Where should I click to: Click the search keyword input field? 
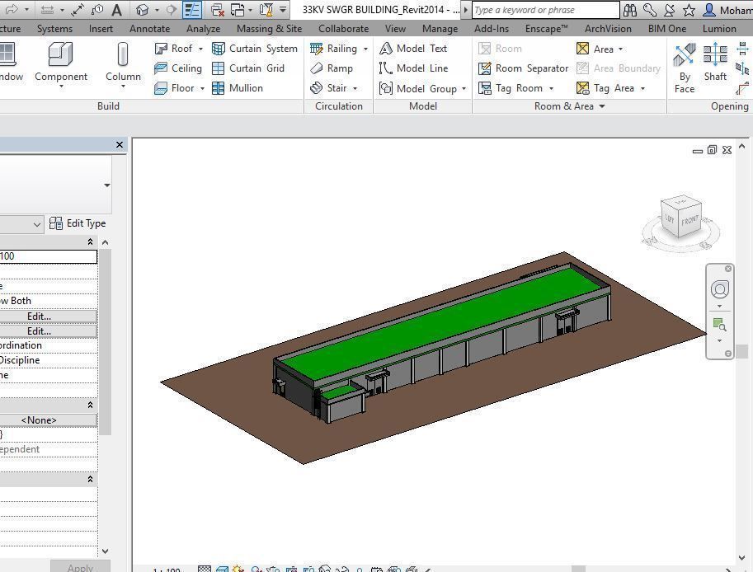(545, 10)
